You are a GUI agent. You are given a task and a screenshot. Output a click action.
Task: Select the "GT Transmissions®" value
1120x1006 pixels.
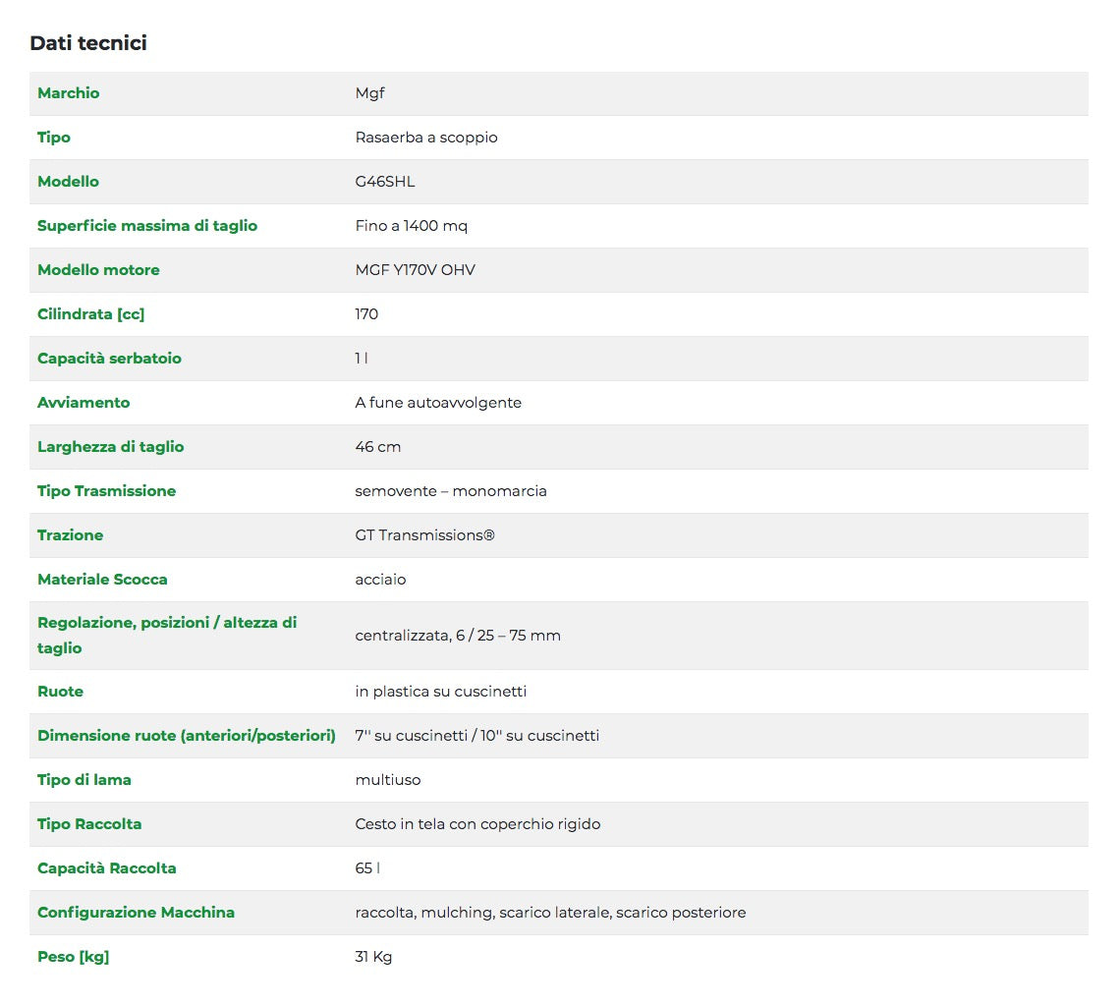coord(425,535)
